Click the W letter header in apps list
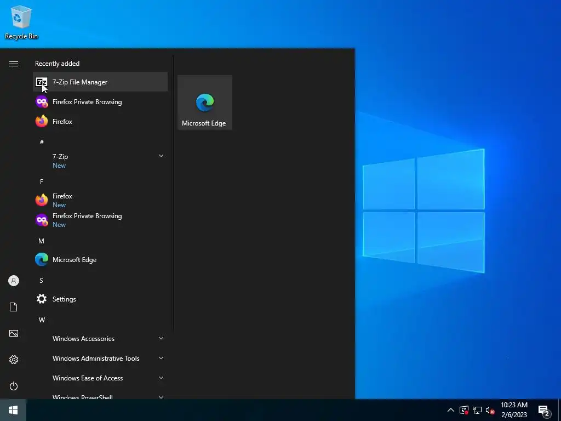This screenshot has width=561, height=421. [x=42, y=320]
